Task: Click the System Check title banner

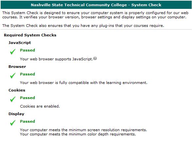Action: coord(96,5)
